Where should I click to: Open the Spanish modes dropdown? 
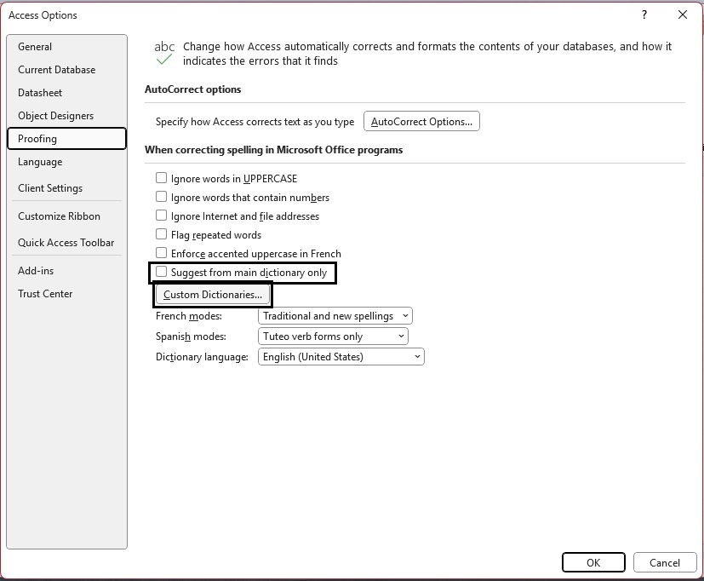tap(333, 337)
